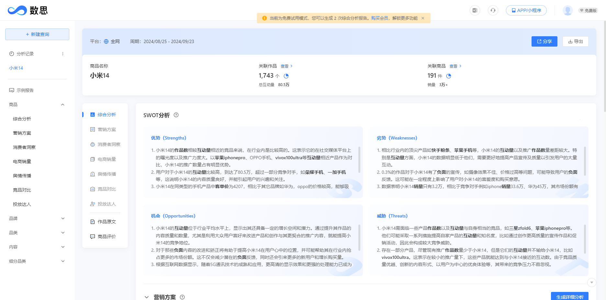Click the 导出 button

coord(576,41)
